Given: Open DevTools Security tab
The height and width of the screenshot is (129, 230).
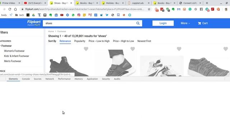Looking at the screenshot, I should point(106,79).
